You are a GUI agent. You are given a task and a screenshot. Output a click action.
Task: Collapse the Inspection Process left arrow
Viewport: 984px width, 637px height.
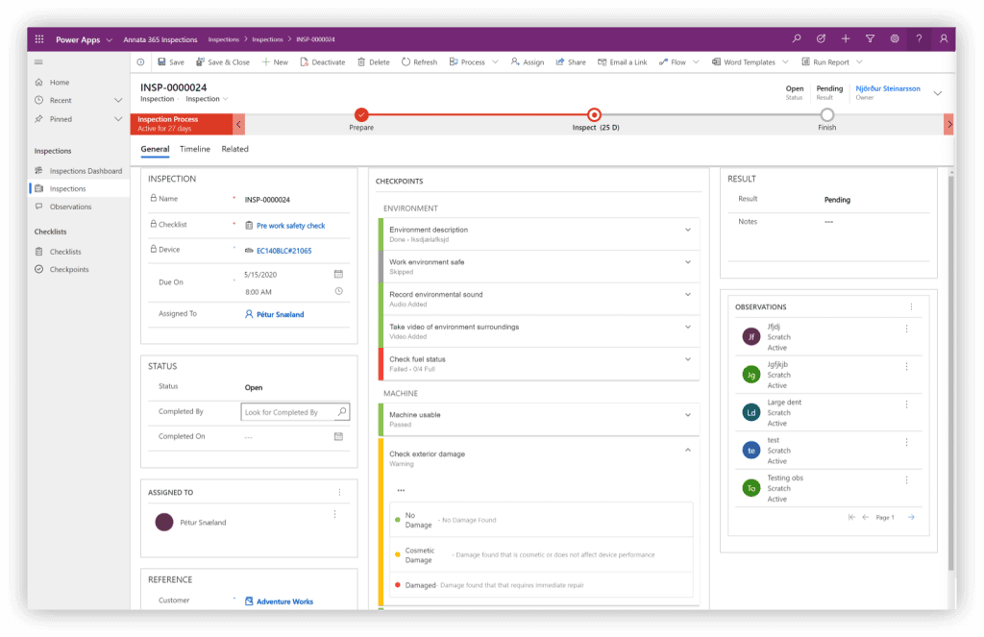tap(238, 124)
